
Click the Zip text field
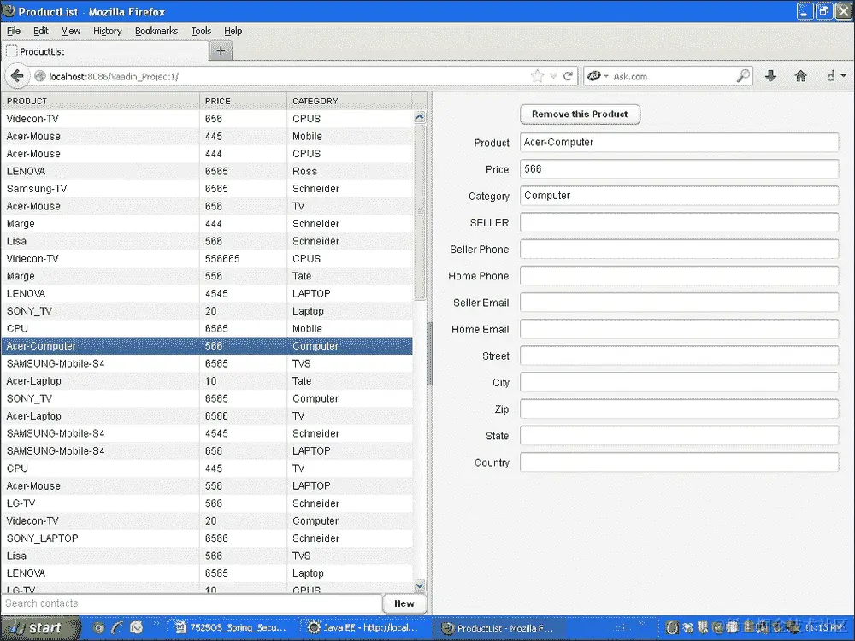(x=679, y=409)
